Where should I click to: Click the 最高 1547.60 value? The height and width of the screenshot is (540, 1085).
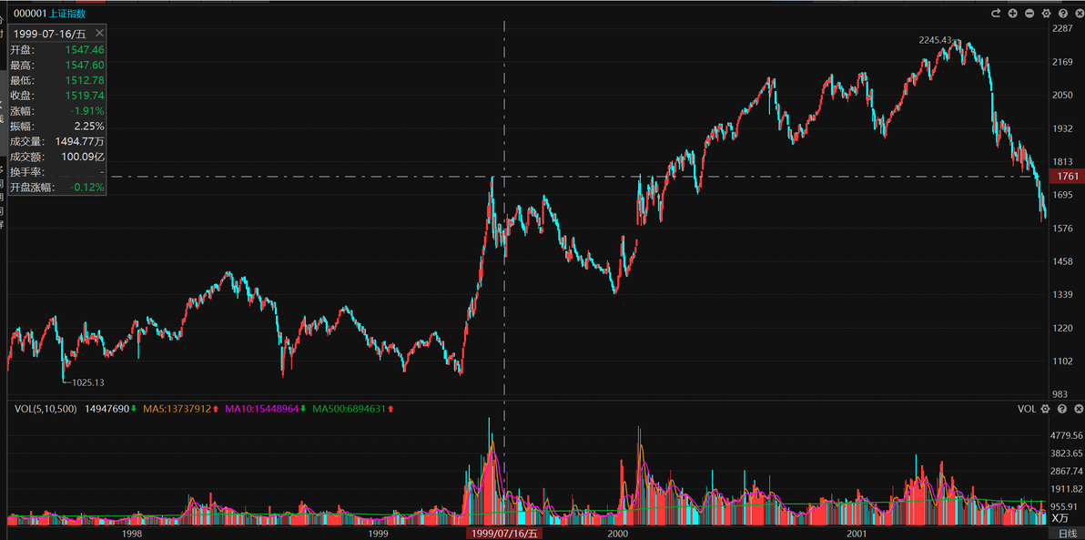85,65
